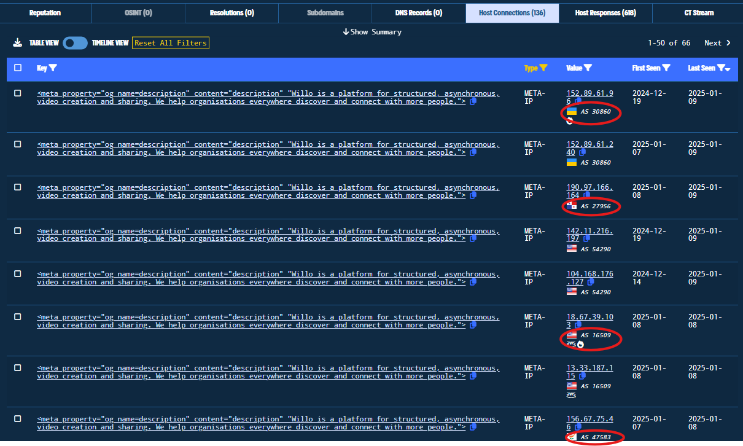Select the row for 152.89.61.96
The image size is (743, 446).
[18, 93]
